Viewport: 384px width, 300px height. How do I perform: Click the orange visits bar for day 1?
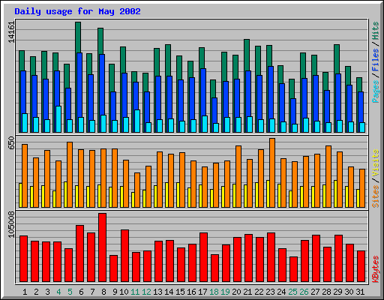[x=25, y=175]
